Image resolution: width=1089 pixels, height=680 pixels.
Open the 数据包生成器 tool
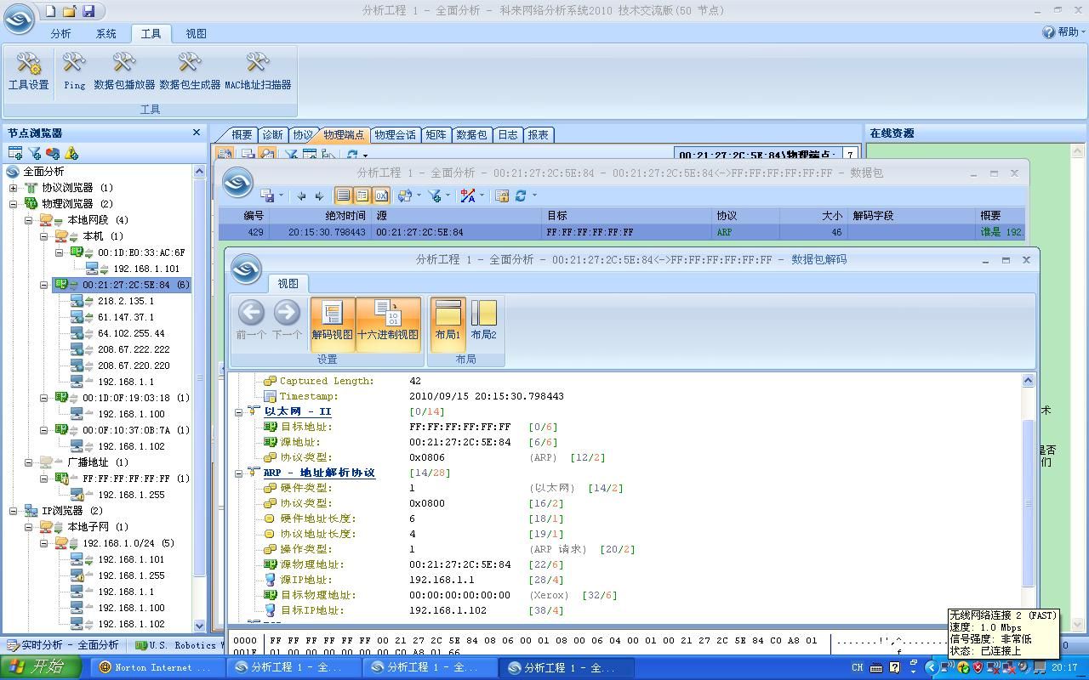tap(190, 70)
